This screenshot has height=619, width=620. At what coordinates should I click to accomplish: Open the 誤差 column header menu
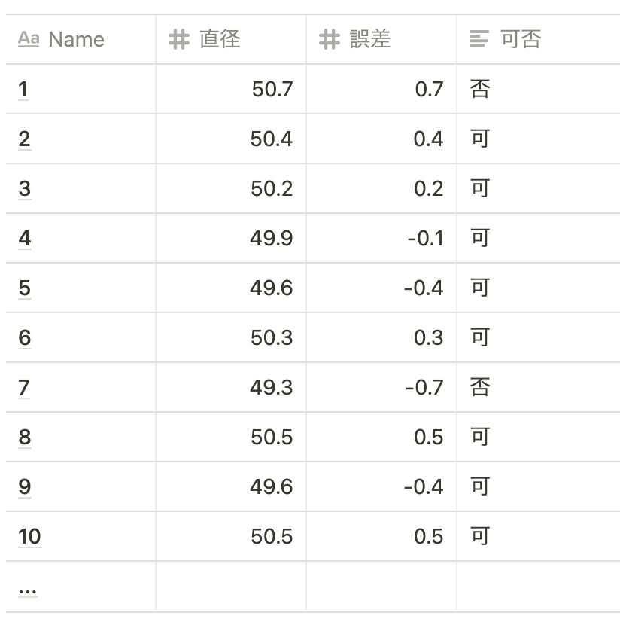pos(381,39)
